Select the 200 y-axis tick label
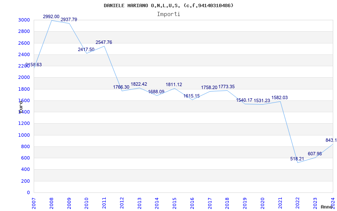 tap(27, 181)
